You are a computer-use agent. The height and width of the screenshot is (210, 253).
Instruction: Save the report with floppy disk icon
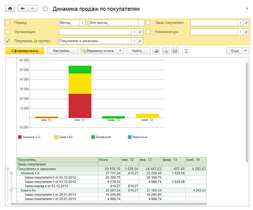[175, 51]
